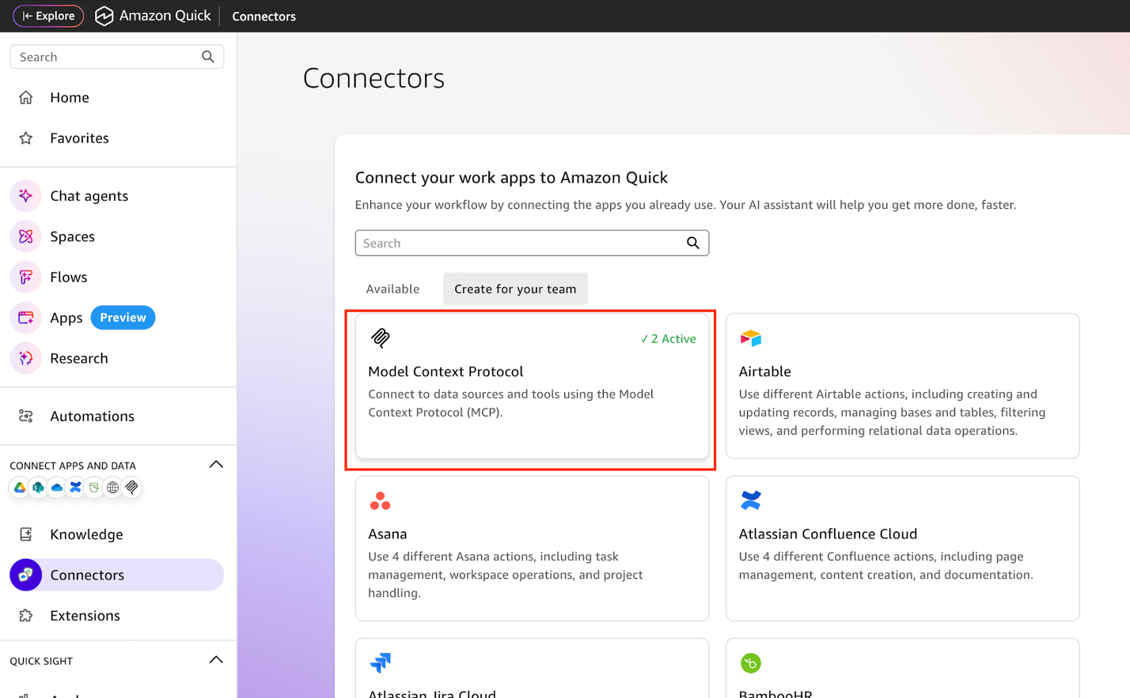Click the Connectors breadcrumb in top bar
The width and height of the screenshot is (1130, 698).
pos(264,17)
